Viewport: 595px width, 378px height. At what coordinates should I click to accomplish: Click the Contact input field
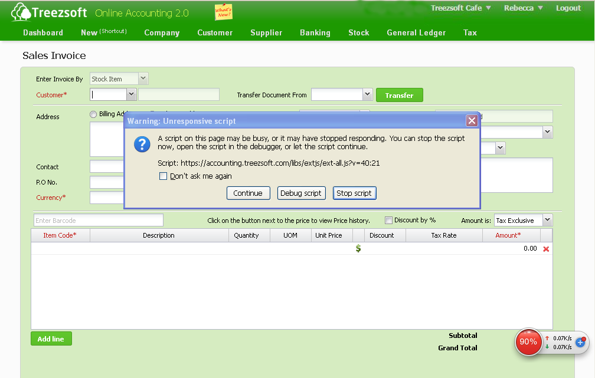(x=107, y=166)
